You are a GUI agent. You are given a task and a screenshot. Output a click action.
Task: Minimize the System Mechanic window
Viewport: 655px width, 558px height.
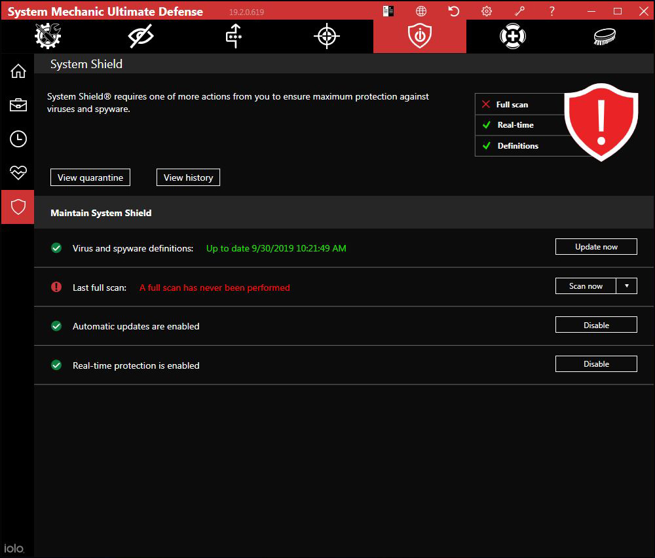tap(591, 11)
